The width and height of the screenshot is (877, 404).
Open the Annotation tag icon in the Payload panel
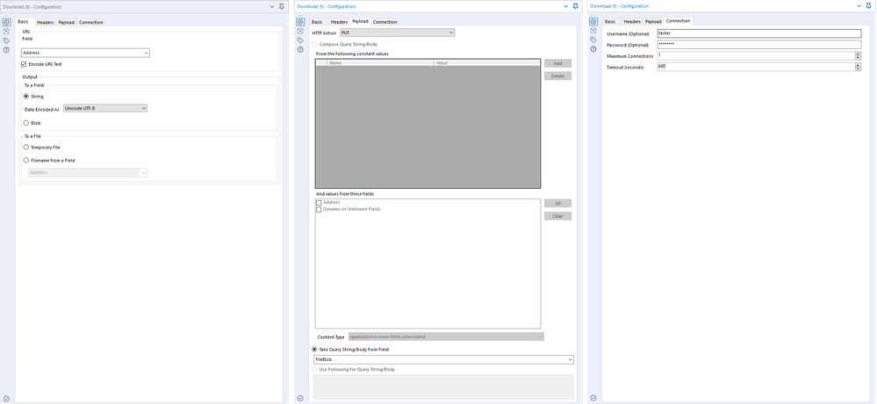click(300, 40)
